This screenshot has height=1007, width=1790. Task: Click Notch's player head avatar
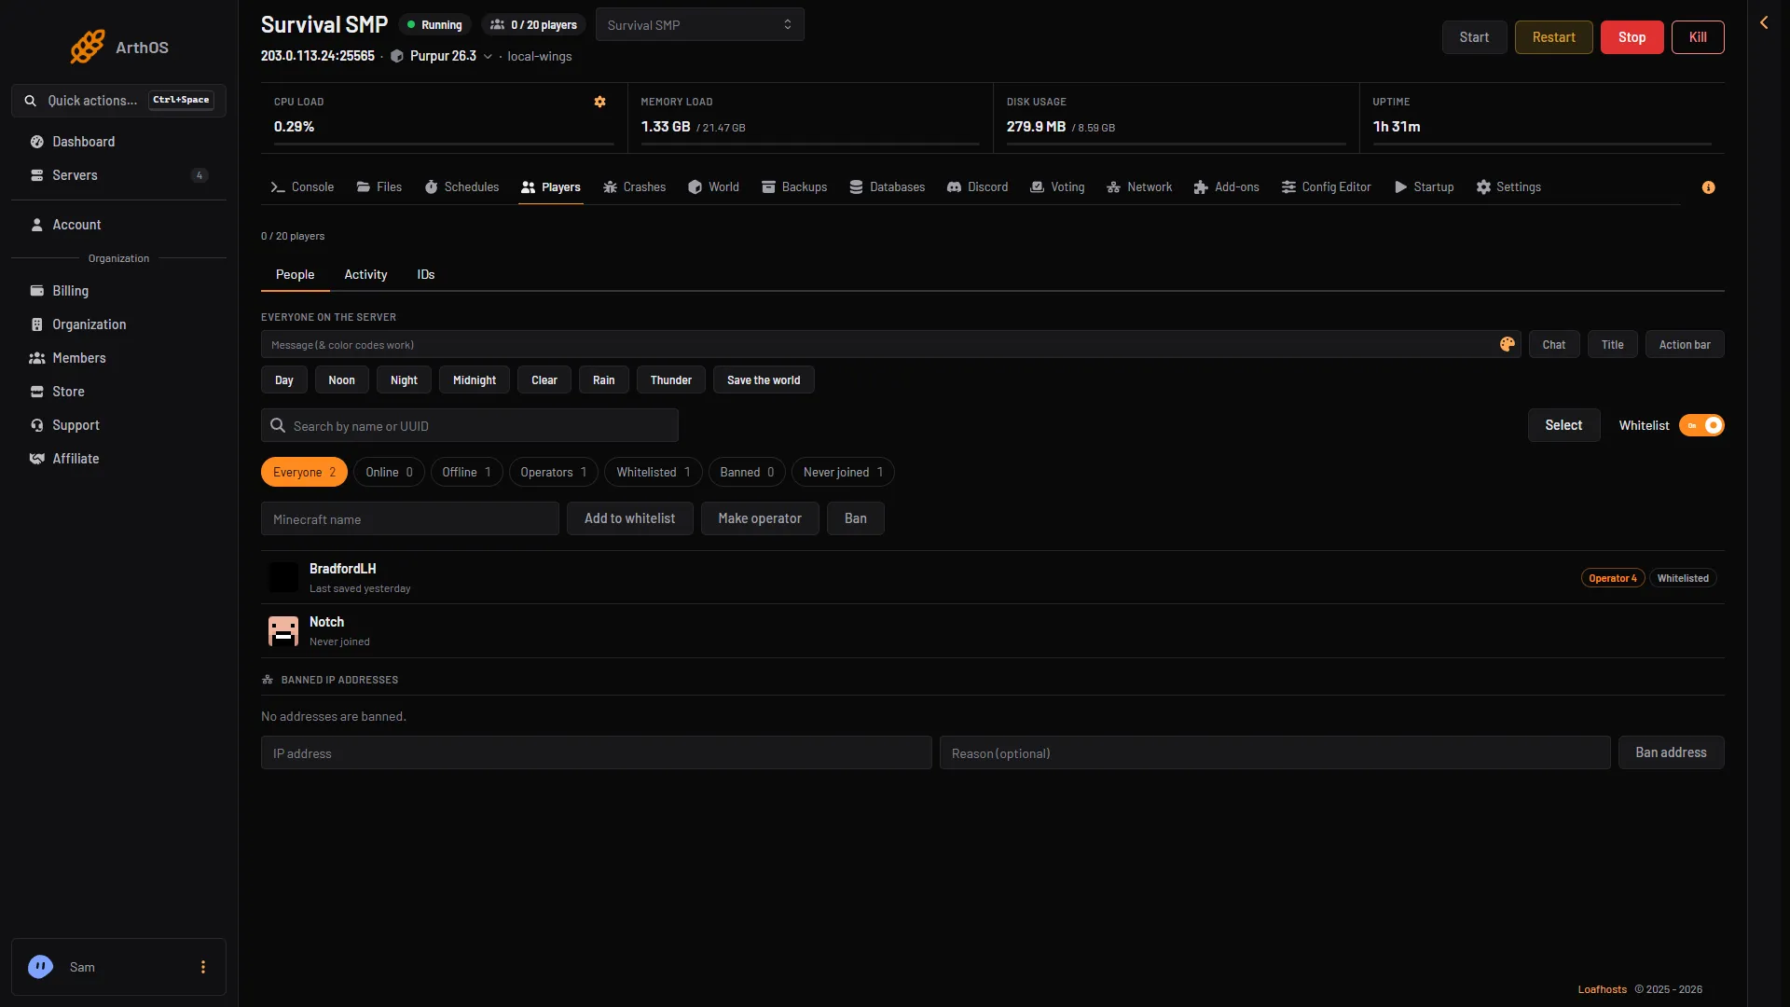click(283, 631)
